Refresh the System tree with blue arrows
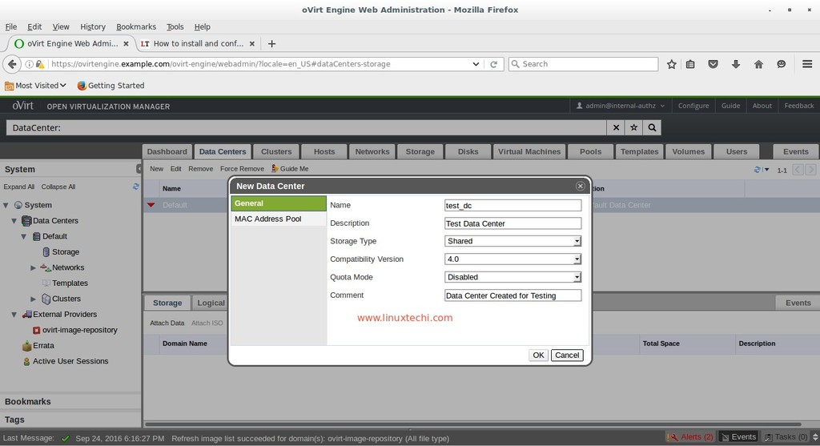The height and width of the screenshot is (446, 820). [136, 187]
